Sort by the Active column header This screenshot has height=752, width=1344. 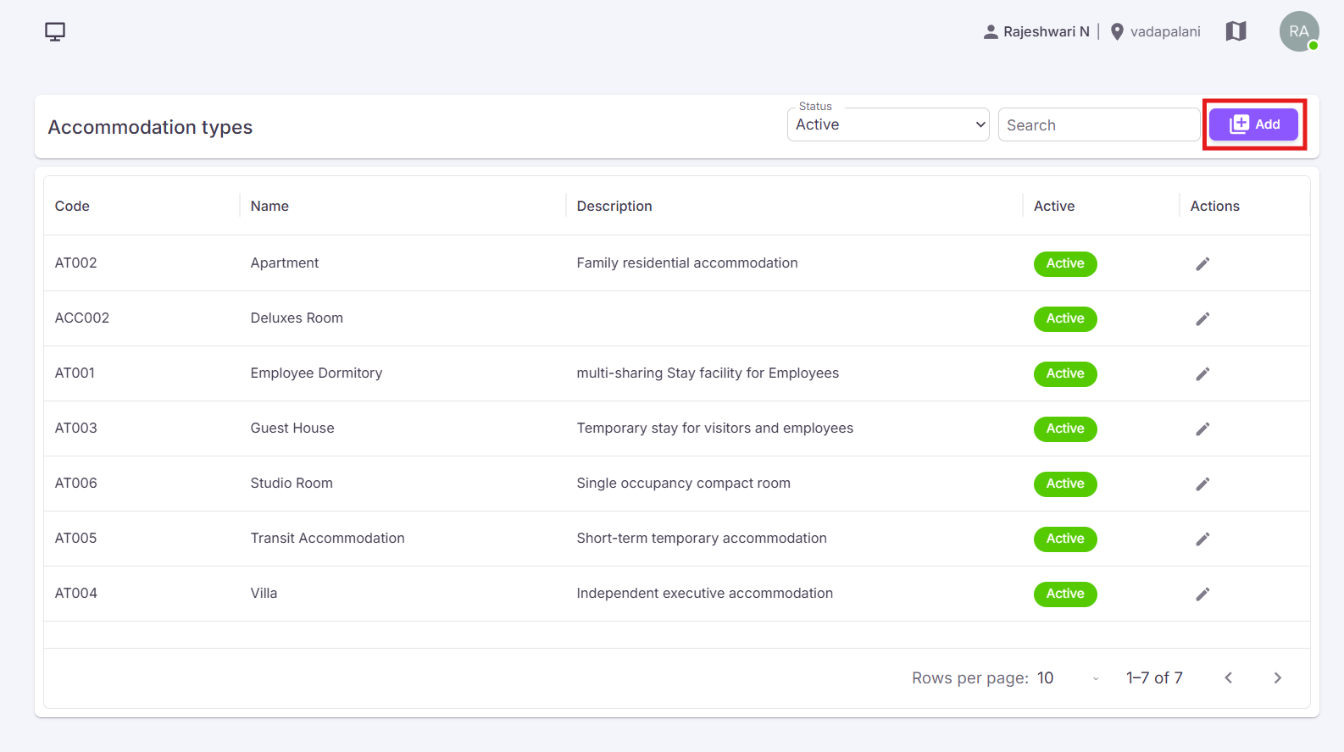click(1054, 206)
